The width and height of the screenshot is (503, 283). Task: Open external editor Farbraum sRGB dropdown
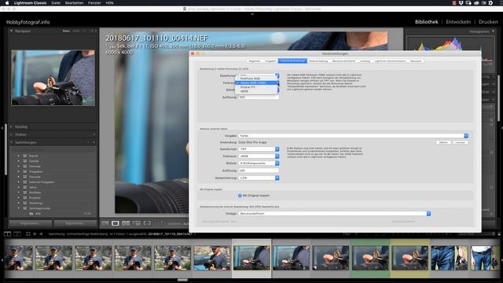[x=259, y=156]
